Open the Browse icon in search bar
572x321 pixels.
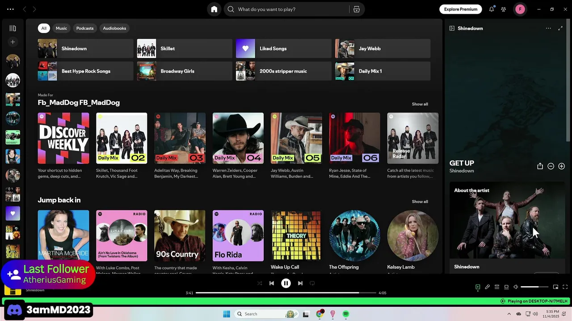coord(357,9)
